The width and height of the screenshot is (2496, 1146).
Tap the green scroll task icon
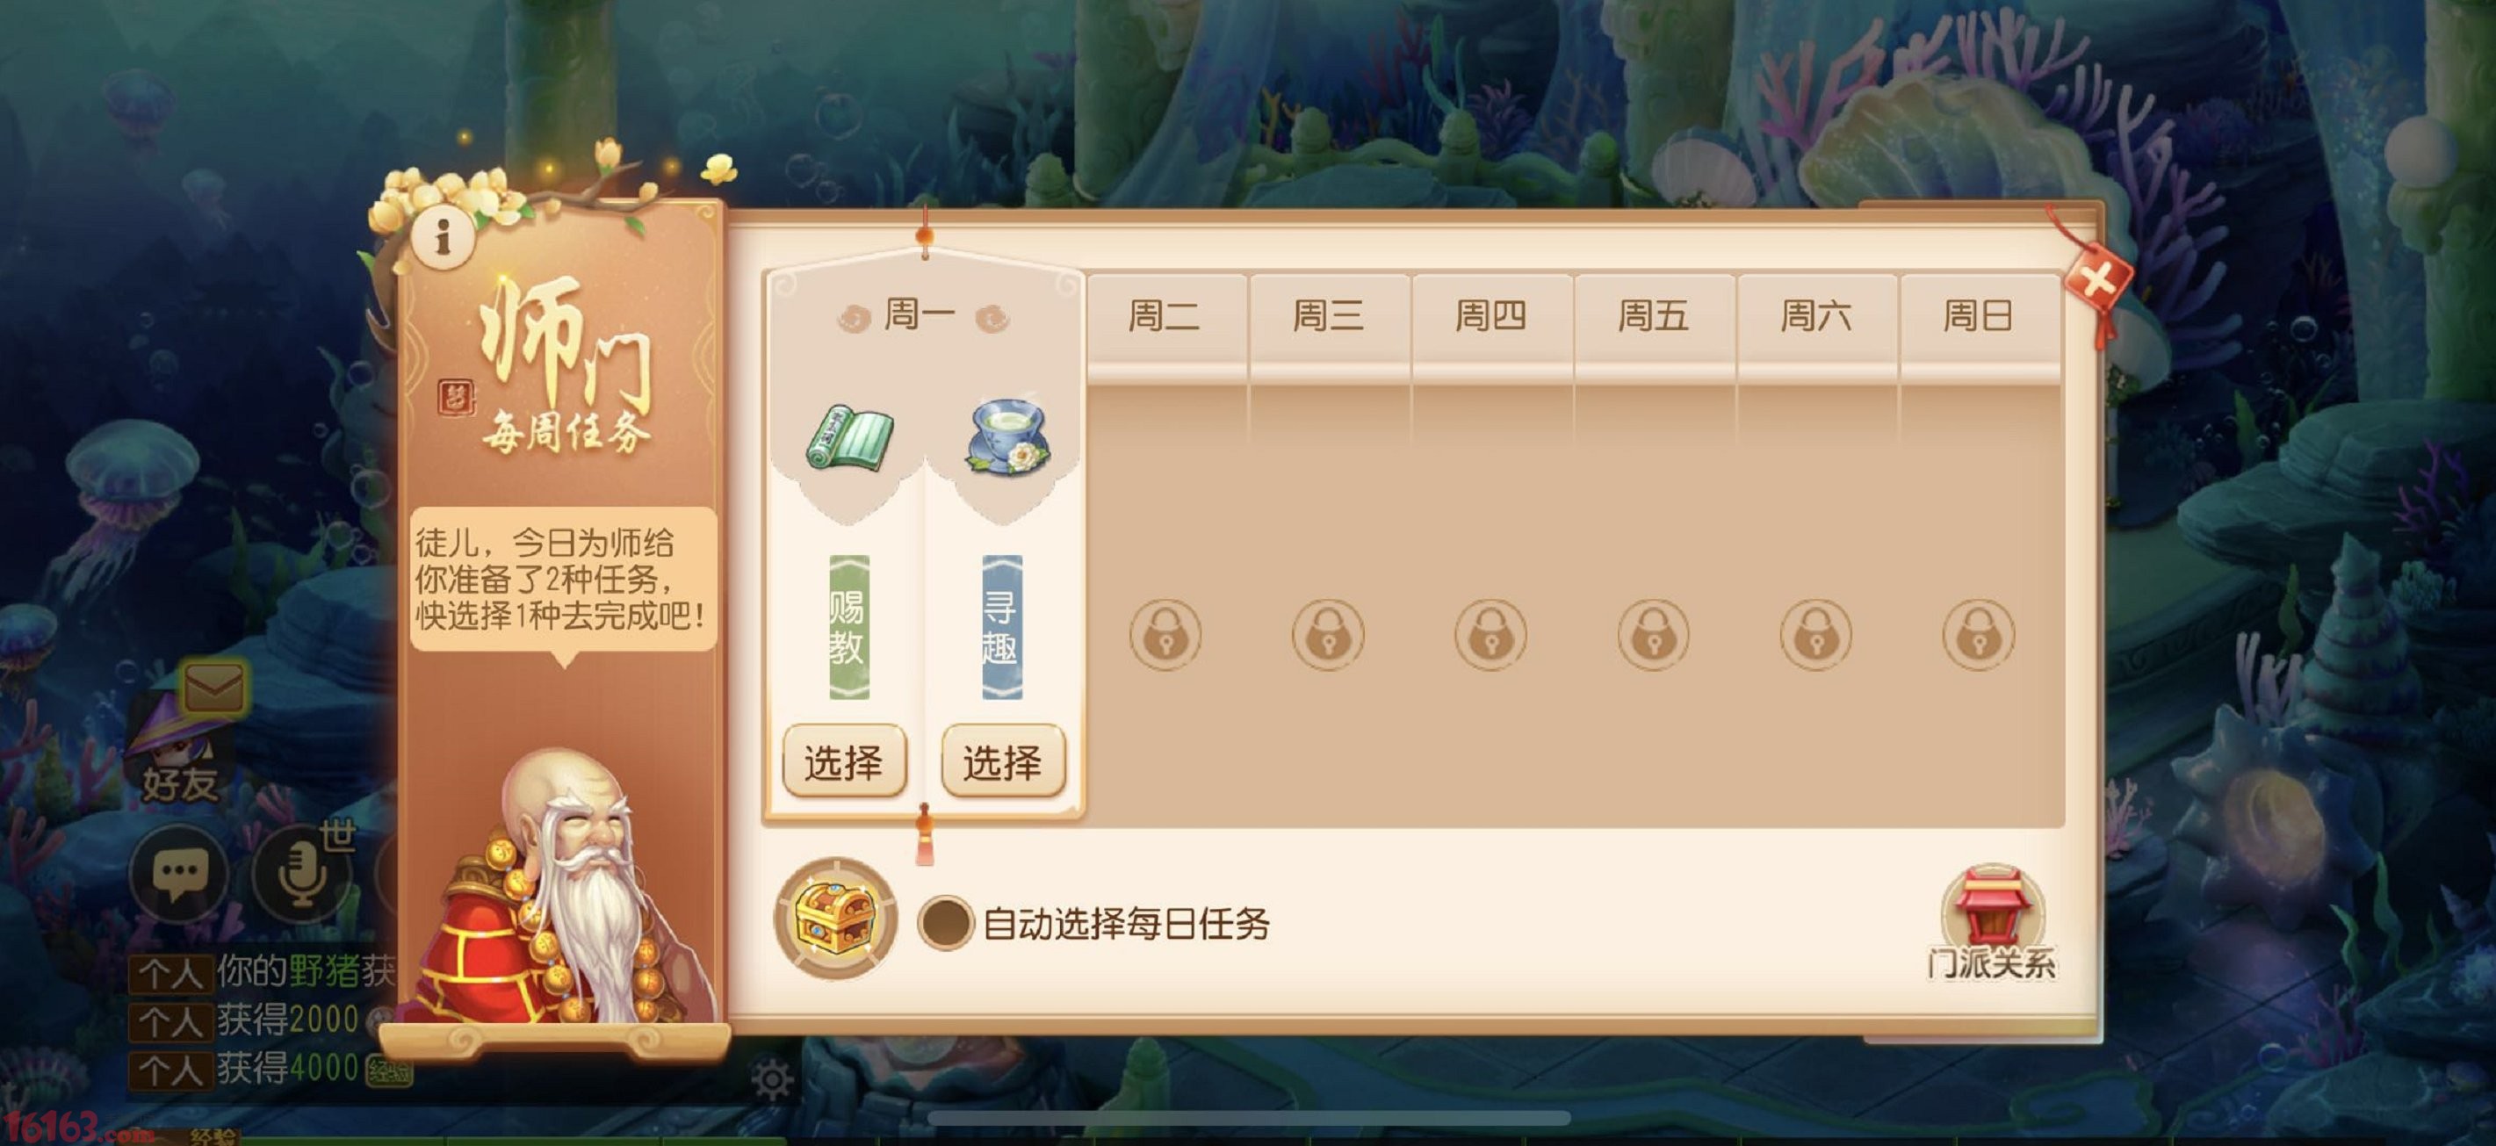click(x=850, y=440)
